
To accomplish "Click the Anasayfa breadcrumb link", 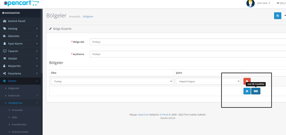I will (74, 17).
